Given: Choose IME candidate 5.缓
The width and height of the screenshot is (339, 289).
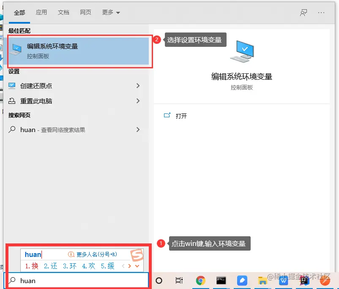Looking at the screenshot, I should [108, 266].
